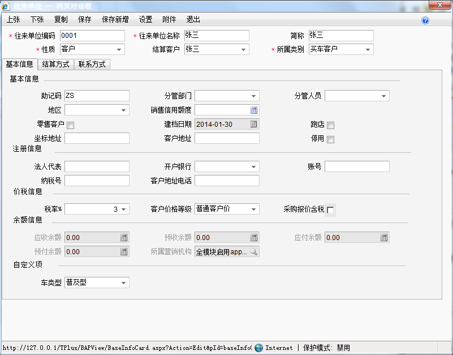This screenshot has height=355, width=453.
Task: Click the 纳税号 input field
Action: [x=97, y=181]
